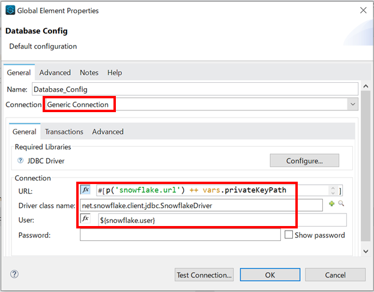Click the JDBC Driver info question icon

tap(20, 161)
